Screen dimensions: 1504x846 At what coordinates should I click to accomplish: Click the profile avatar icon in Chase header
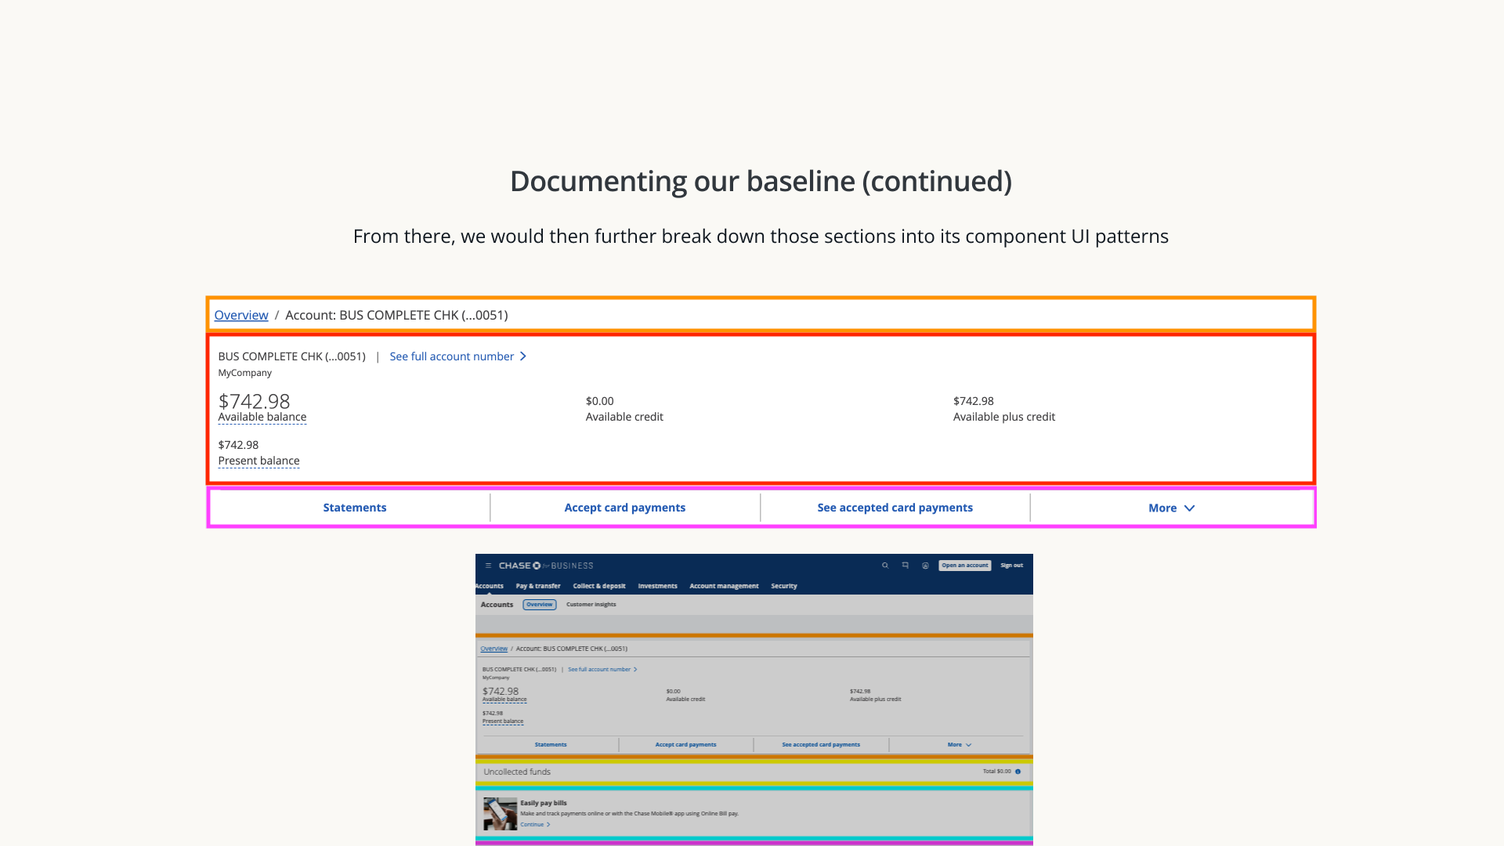click(x=925, y=566)
